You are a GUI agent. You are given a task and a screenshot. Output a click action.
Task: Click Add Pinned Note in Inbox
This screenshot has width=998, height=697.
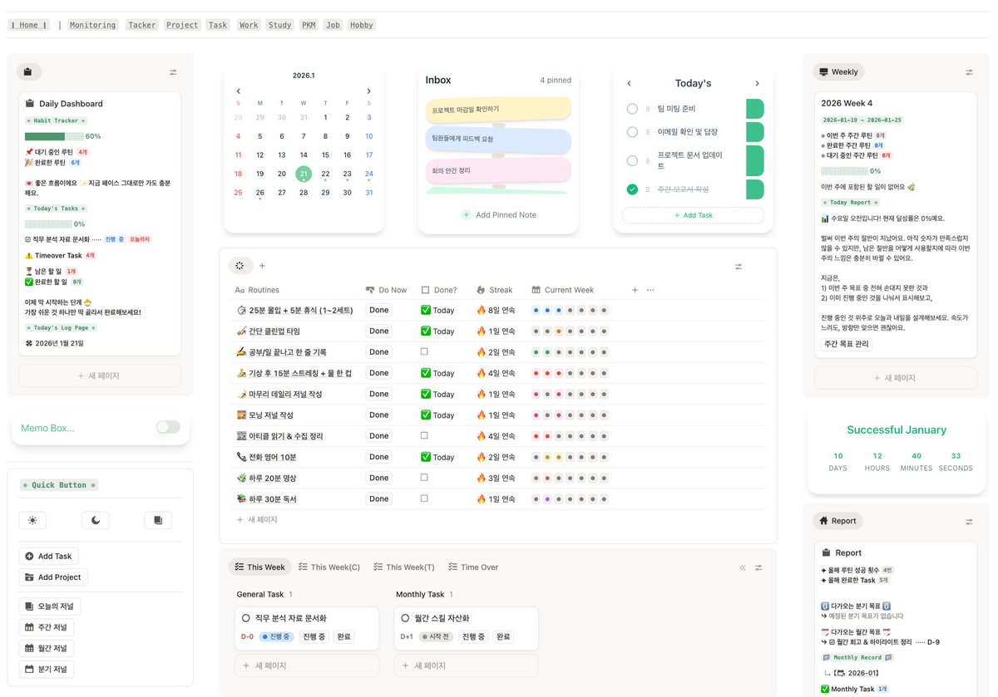pos(498,215)
